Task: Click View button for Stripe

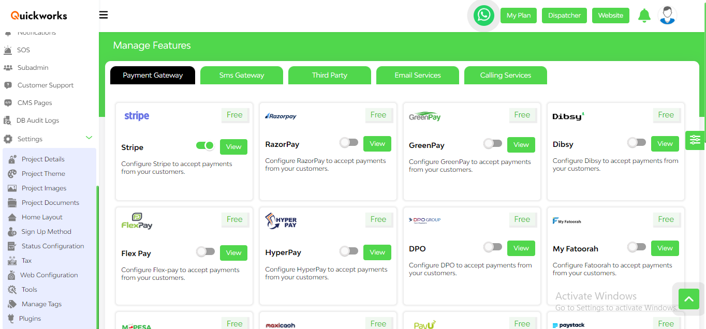Action: pyautogui.click(x=233, y=147)
